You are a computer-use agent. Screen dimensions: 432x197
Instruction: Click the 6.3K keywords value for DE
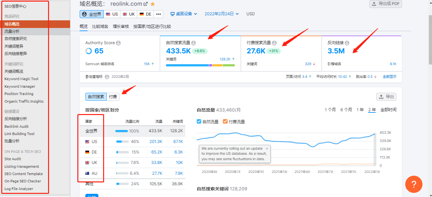point(179,152)
